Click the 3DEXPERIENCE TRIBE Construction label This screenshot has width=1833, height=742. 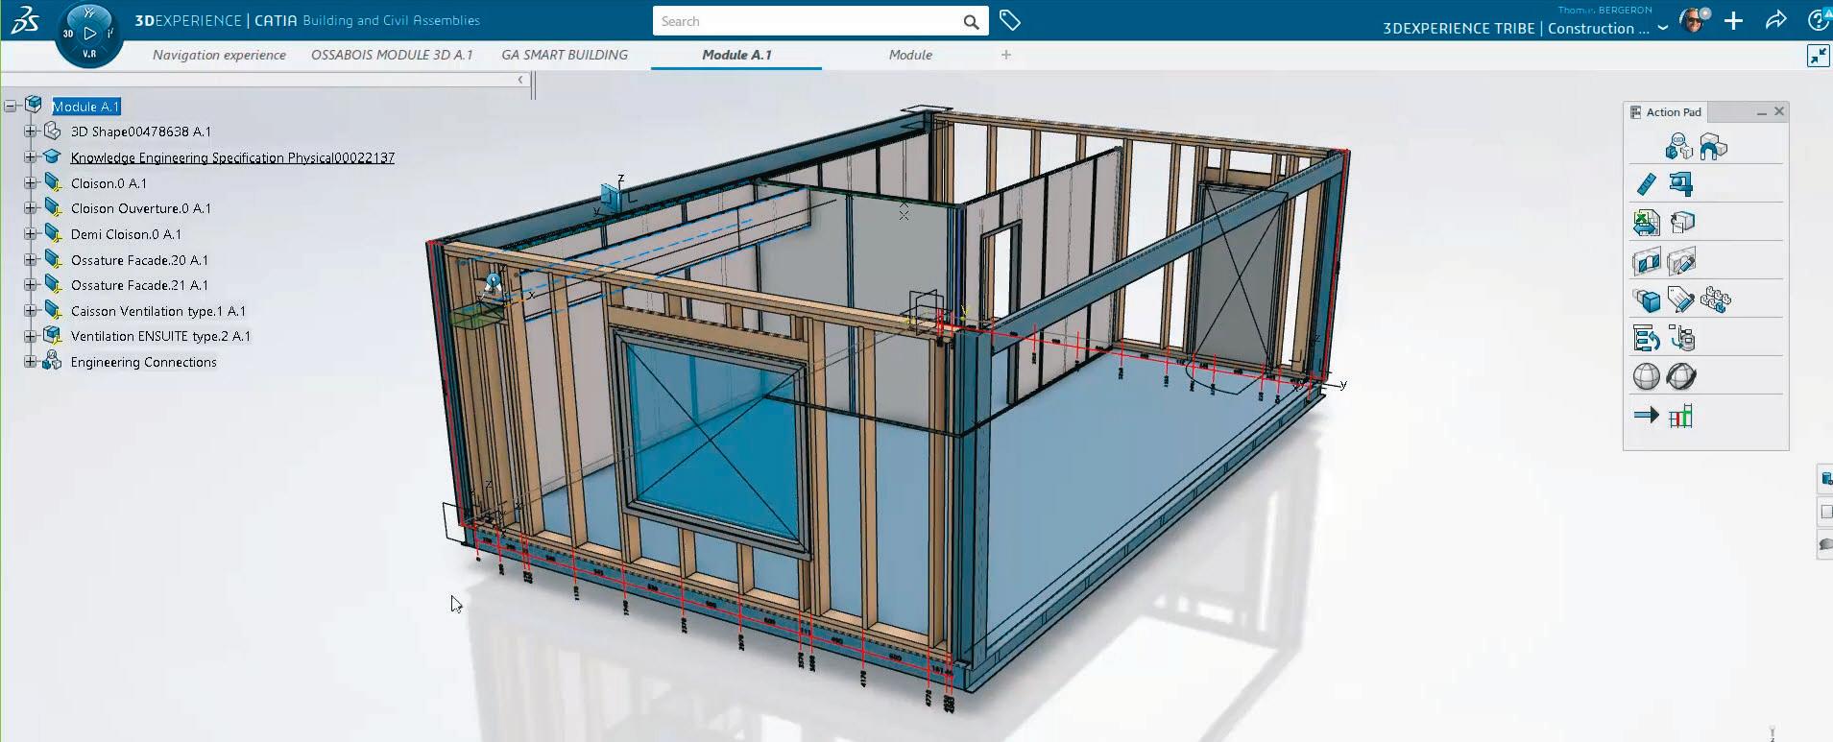click(1515, 29)
